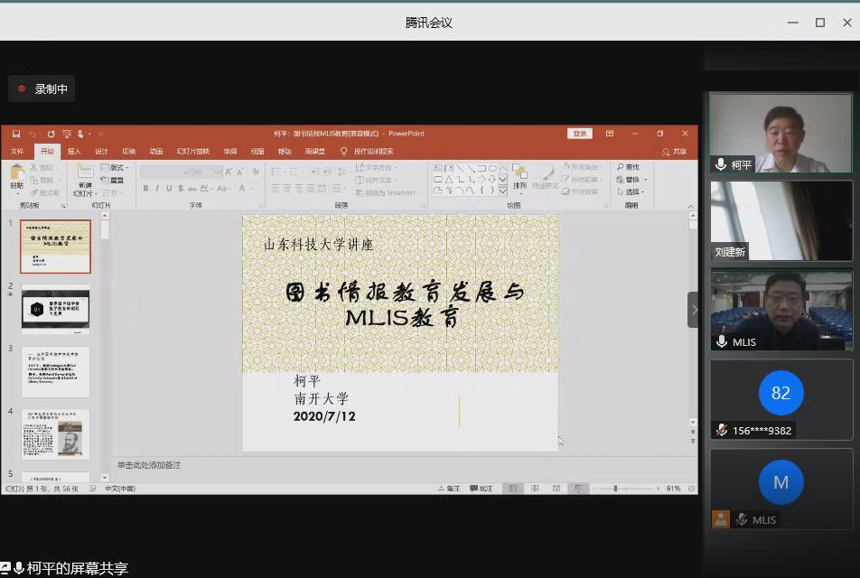Select the underline icon in Font group
Viewport: 860px width, 578px height.
click(169, 188)
